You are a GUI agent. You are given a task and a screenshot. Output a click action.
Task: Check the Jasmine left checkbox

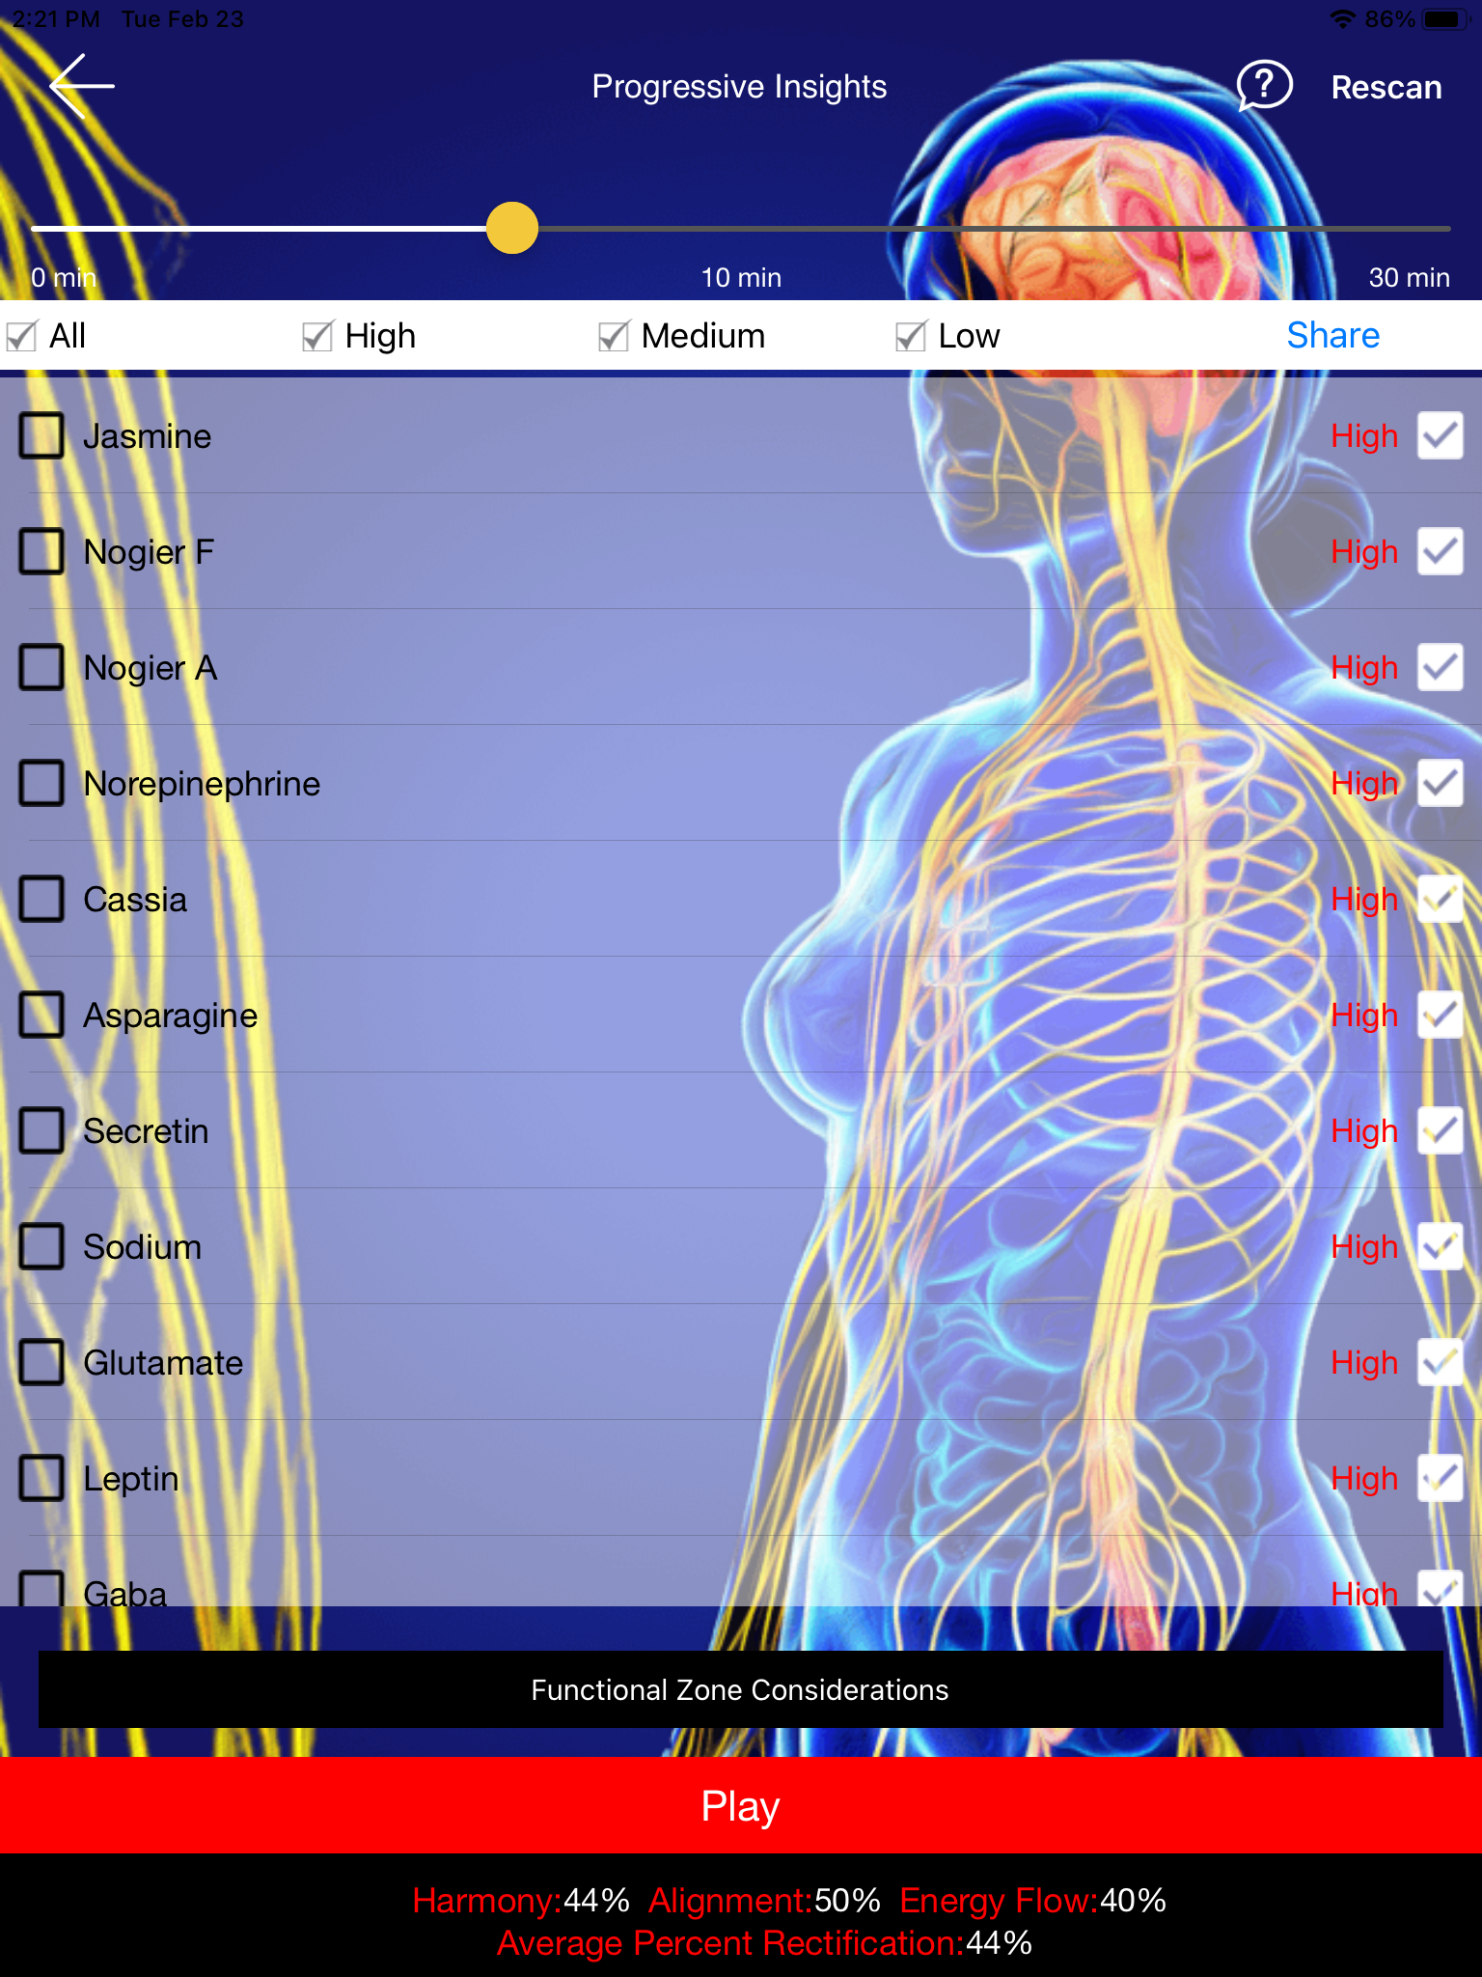(x=41, y=435)
